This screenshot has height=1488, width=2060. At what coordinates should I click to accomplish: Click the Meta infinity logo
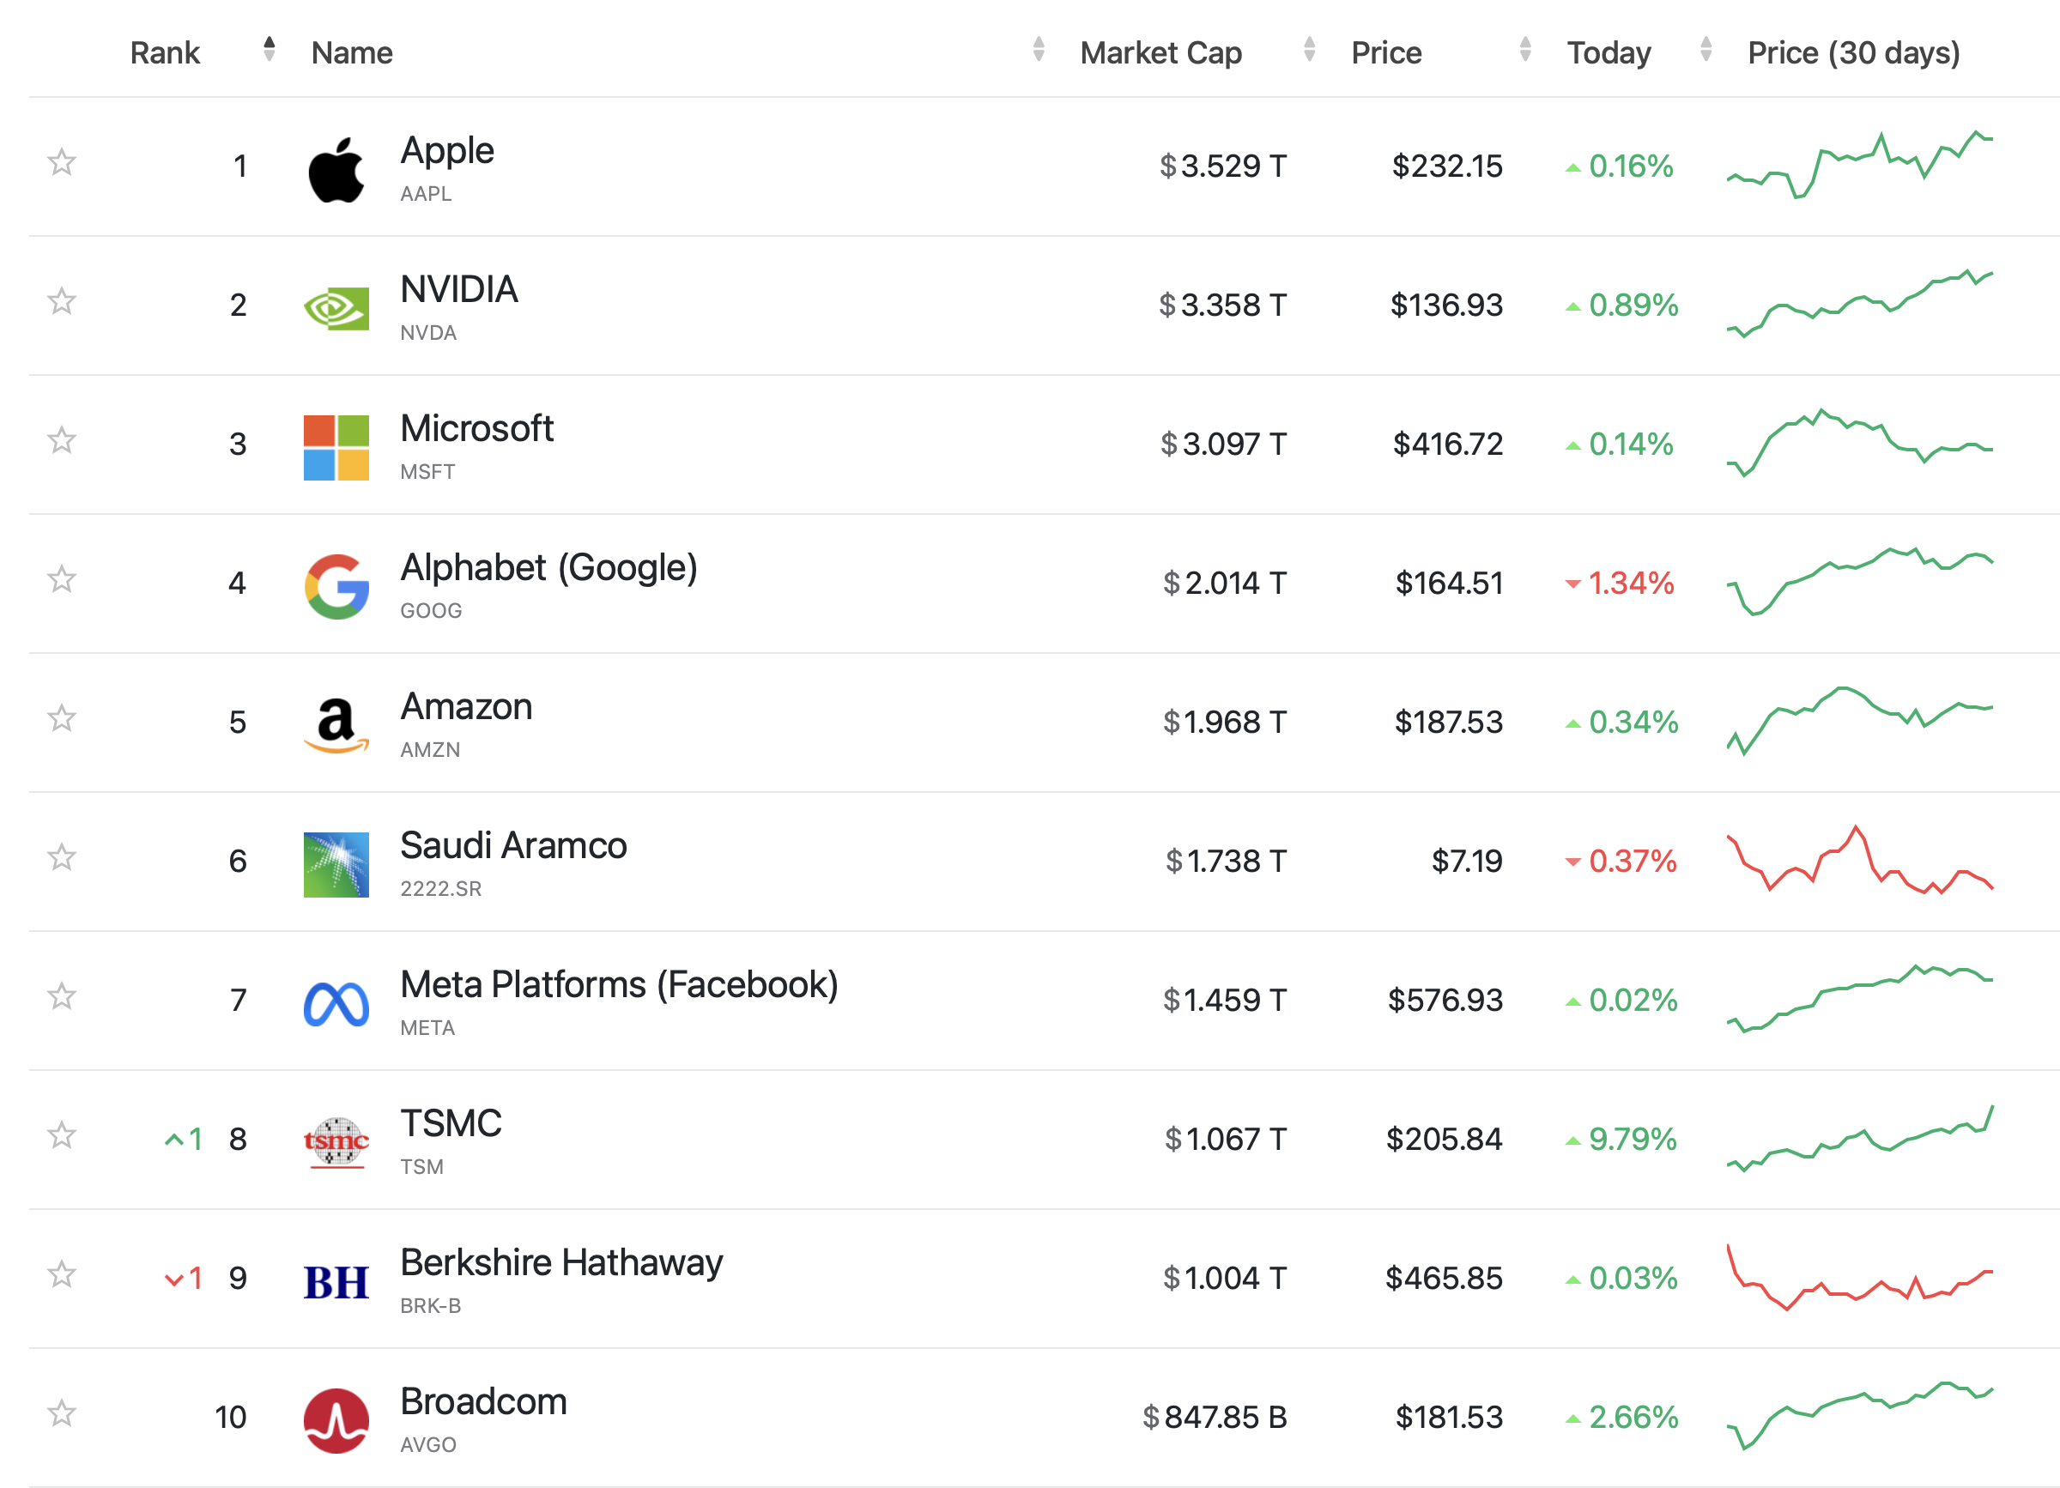coord(336,1003)
